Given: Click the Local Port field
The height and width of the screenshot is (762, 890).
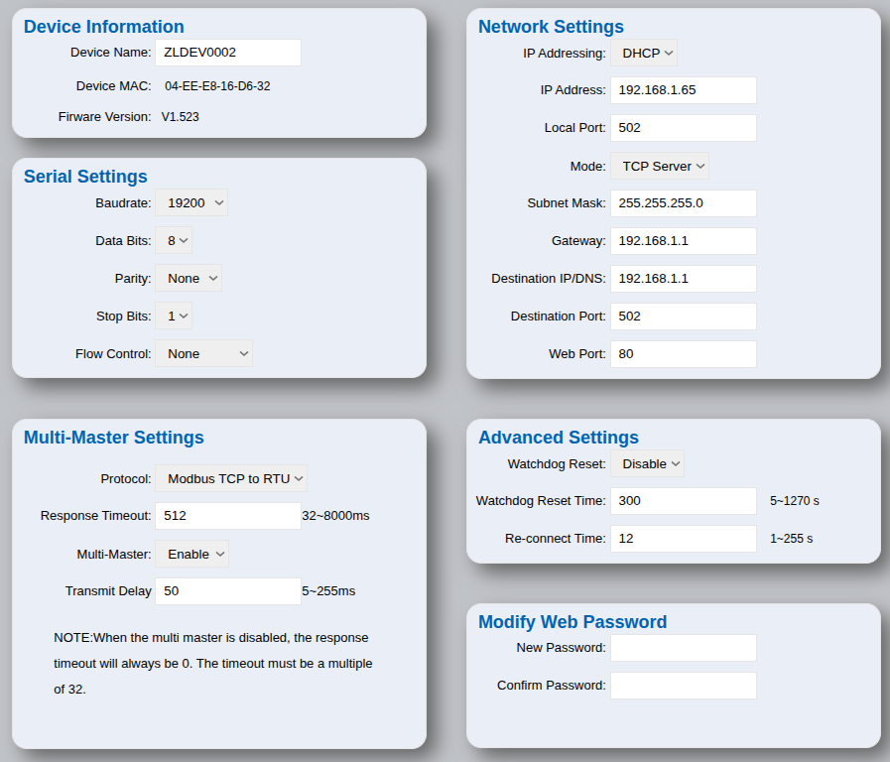Looking at the screenshot, I should click(683, 128).
